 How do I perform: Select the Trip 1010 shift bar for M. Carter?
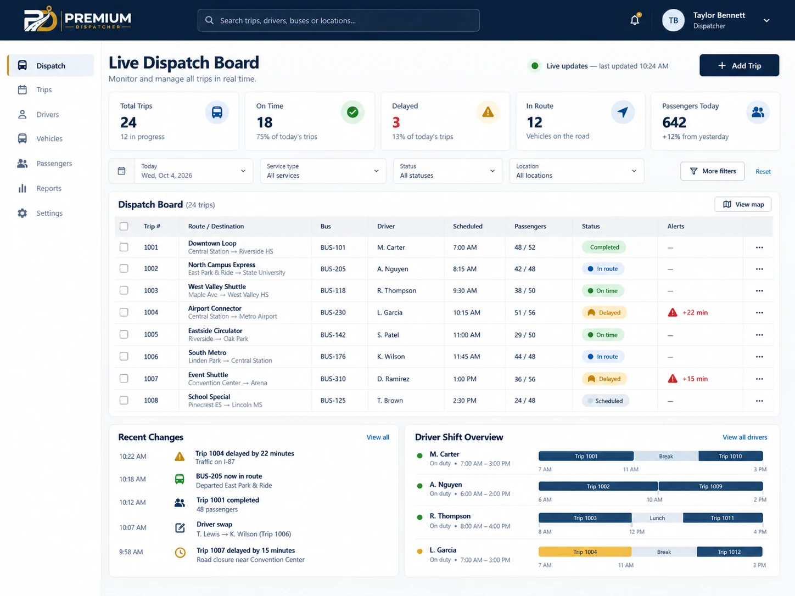(x=730, y=456)
